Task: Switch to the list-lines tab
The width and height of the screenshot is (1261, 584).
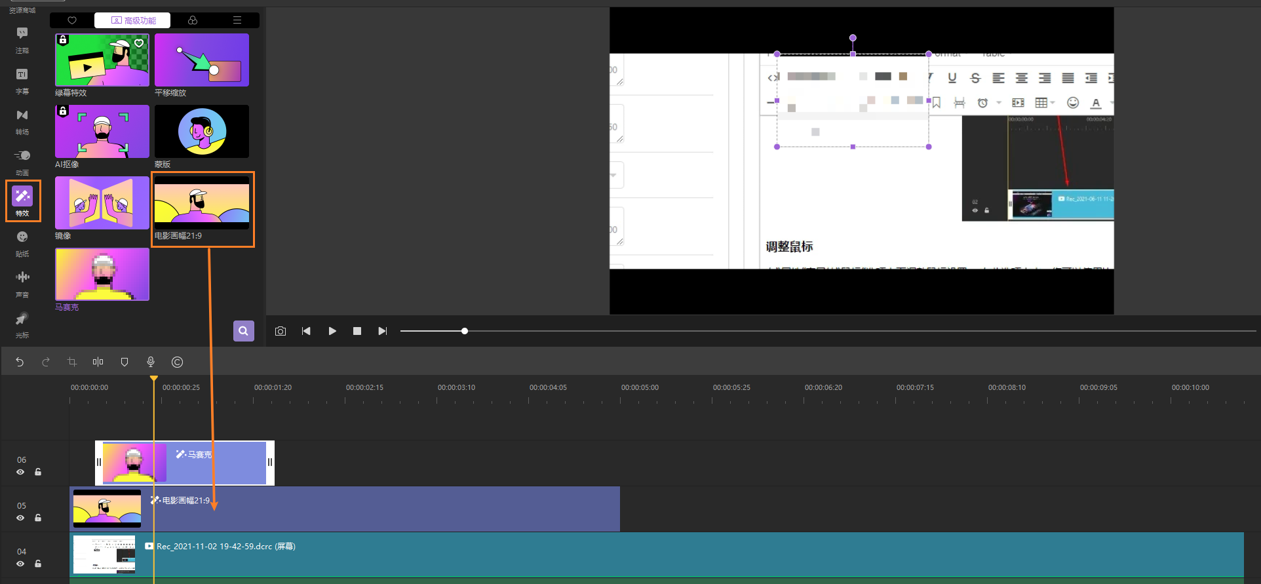Action: pos(237,20)
